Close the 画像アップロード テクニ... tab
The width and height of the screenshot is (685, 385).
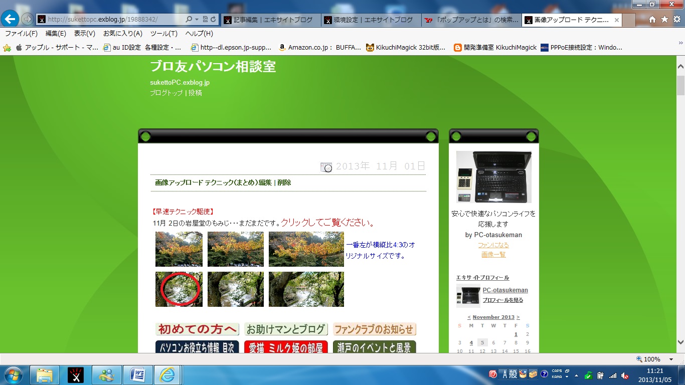tap(616, 20)
